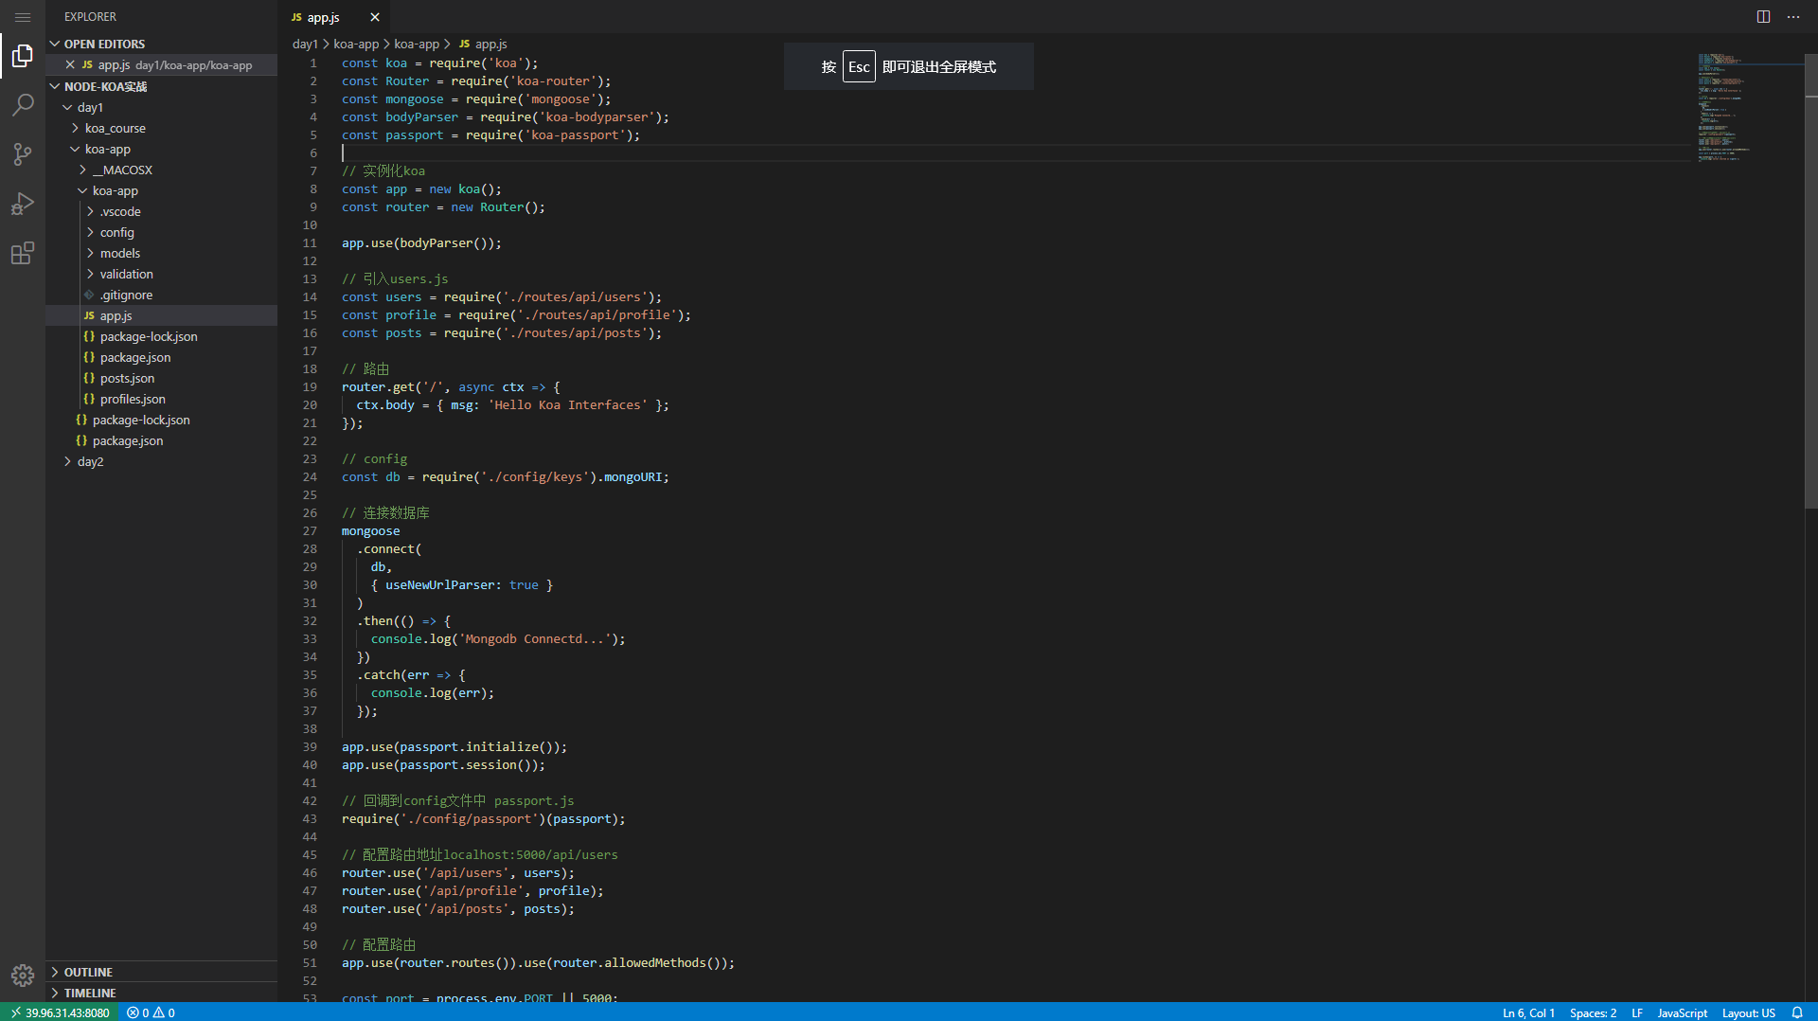Click the EXPLORER panel title
The width and height of the screenshot is (1818, 1021).
click(x=90, y=17)
